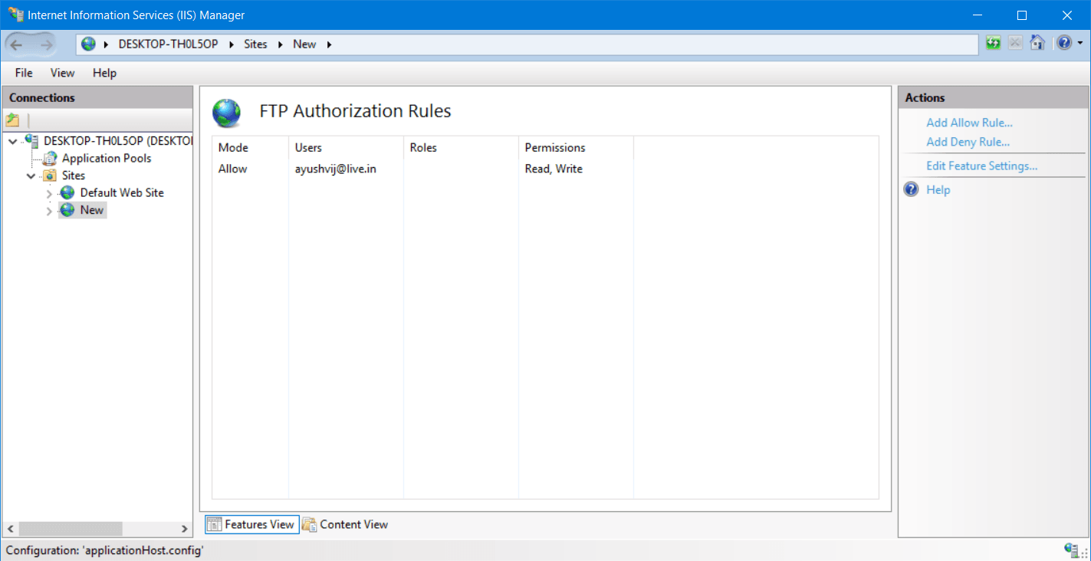Open the File menu
This screenshot has height=561, width=1091.
[x=24, y=73]
